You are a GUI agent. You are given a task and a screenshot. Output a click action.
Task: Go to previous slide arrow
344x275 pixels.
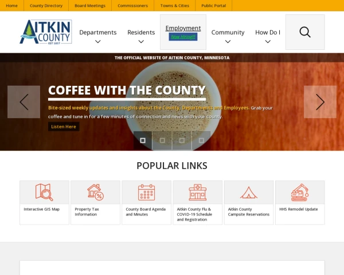coord(24,102)
